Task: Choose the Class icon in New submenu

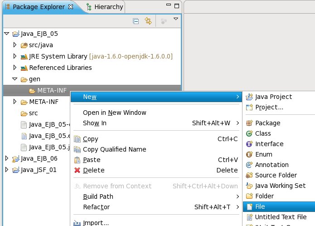Action: (x=249, y=133)
